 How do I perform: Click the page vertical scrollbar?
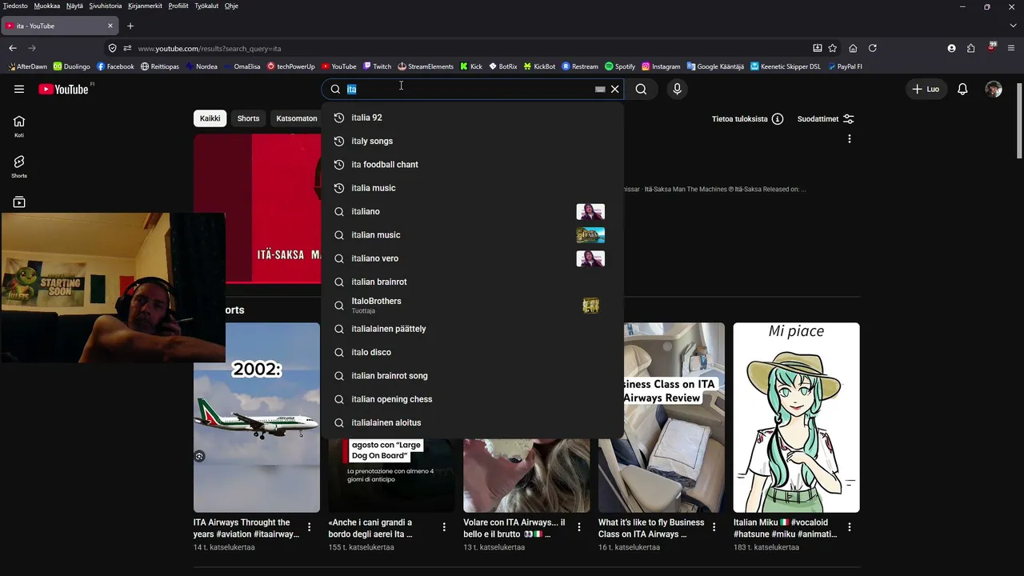[x=1019, y=120]
